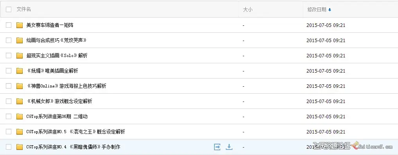398x155 pixels.
Task: Click the folder icon for 绘画与合成技巧《荒坟哭声》
Action: point(20,41)
